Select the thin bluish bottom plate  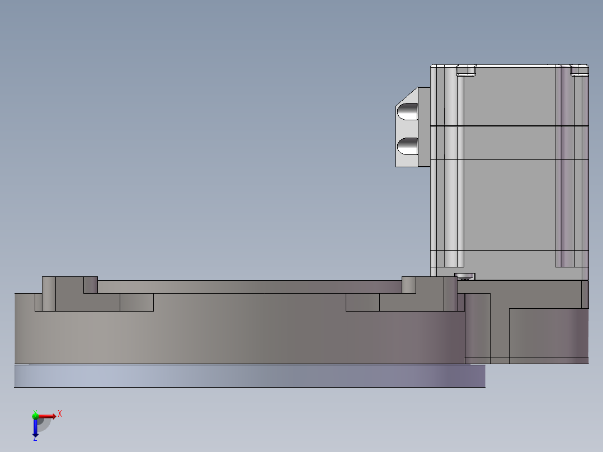[249, 376]
